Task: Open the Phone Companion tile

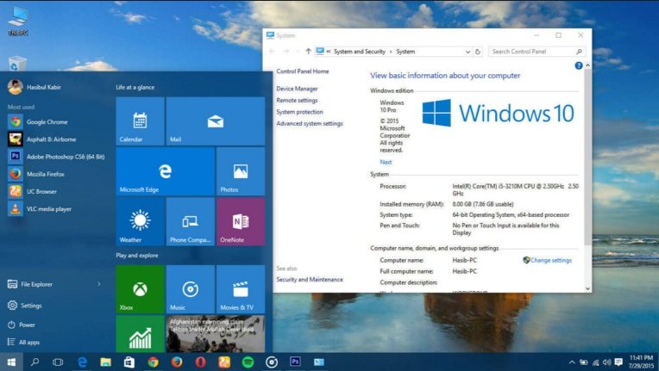Action: (x=191, y=222)
